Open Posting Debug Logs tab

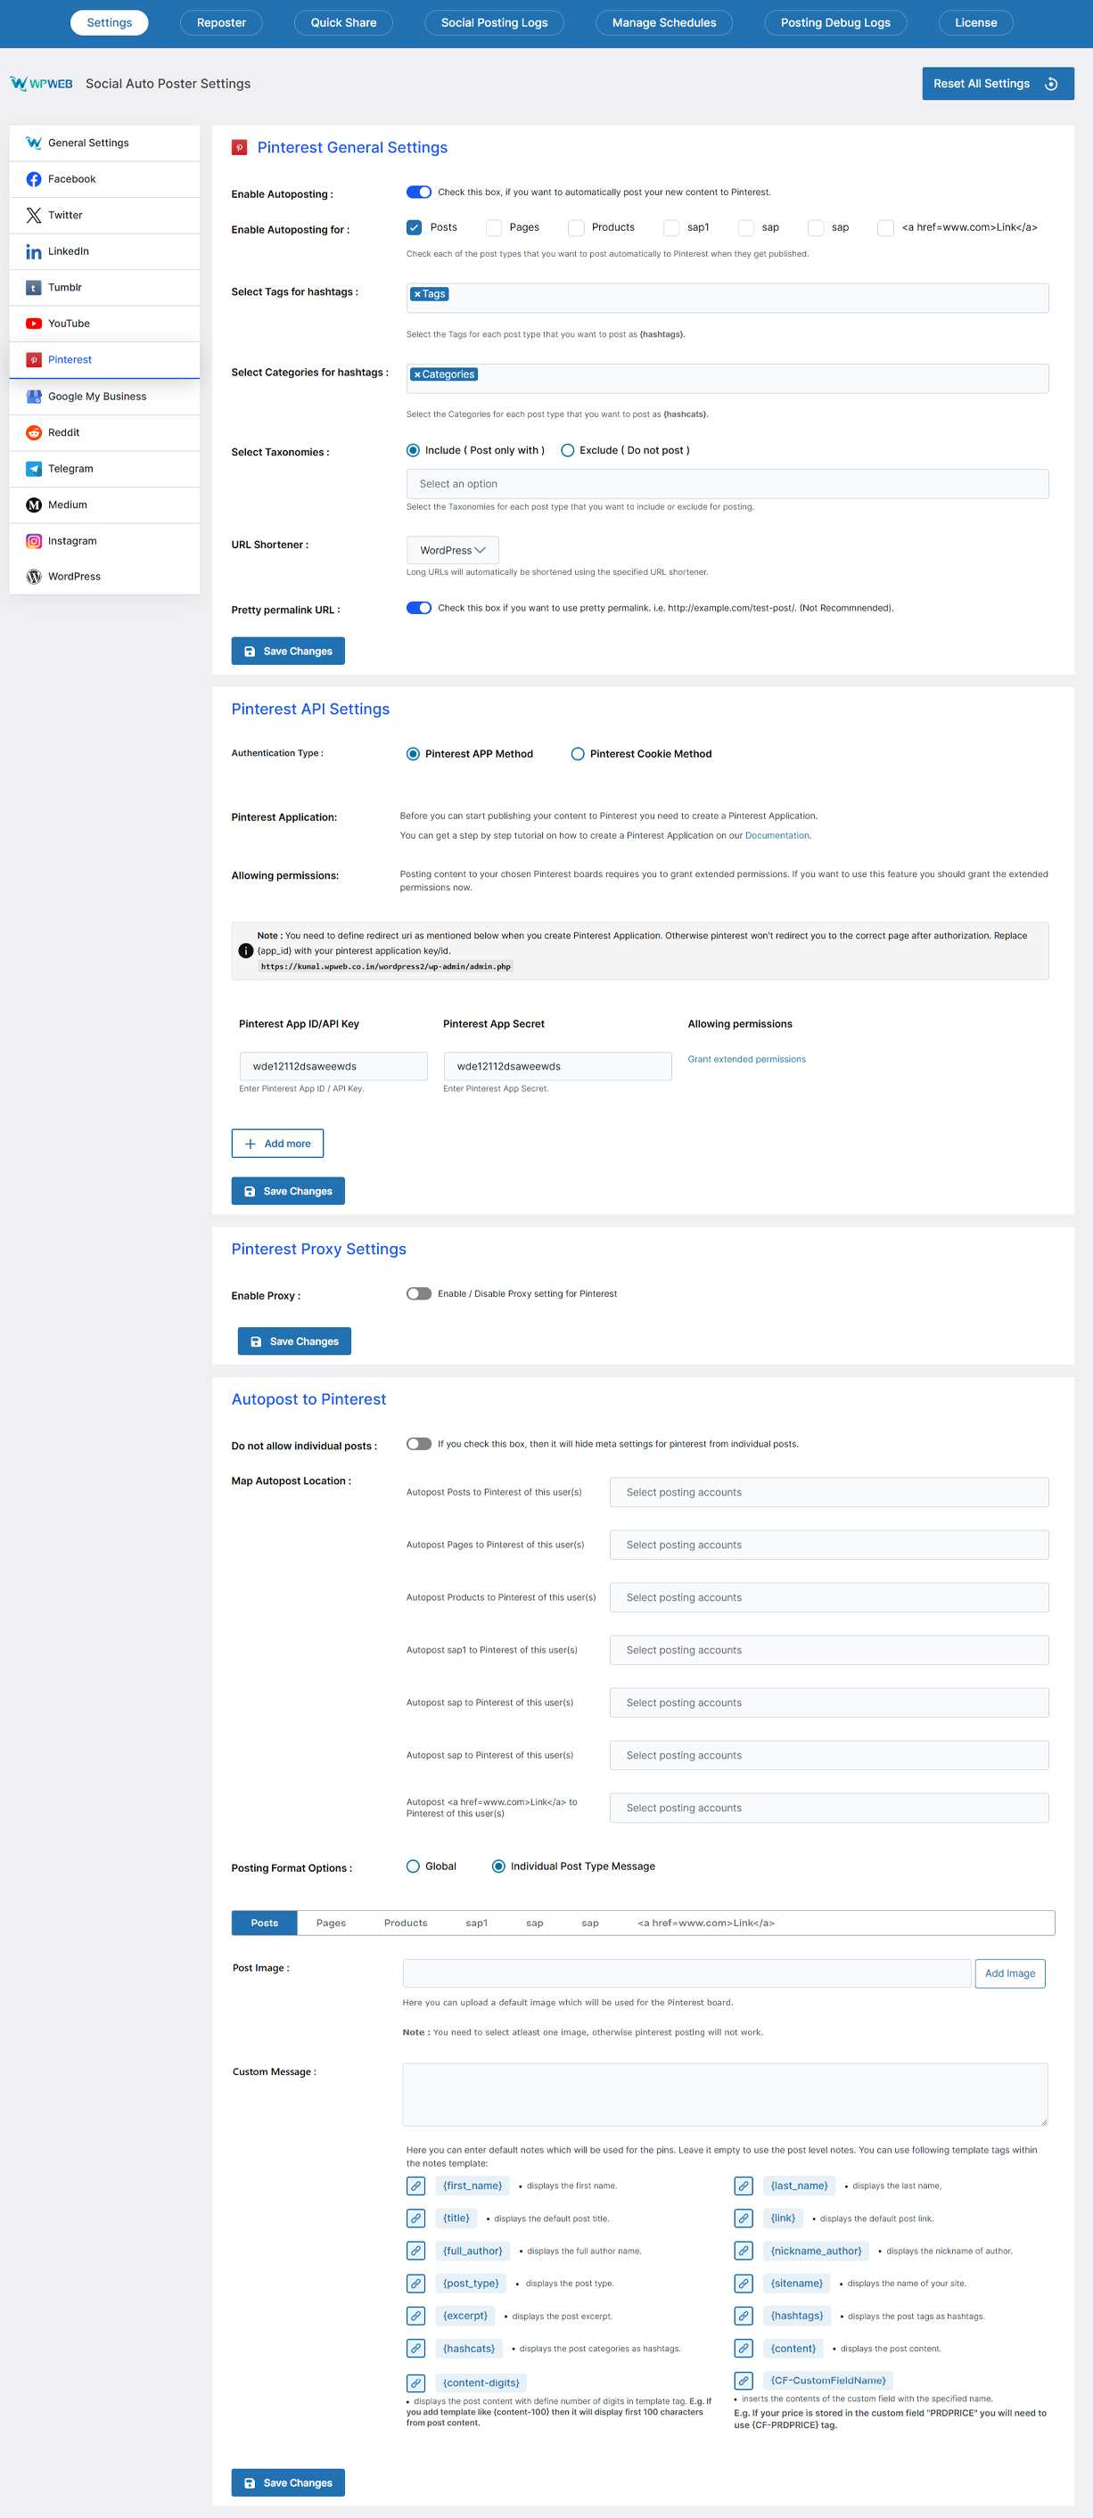point(834,22)
